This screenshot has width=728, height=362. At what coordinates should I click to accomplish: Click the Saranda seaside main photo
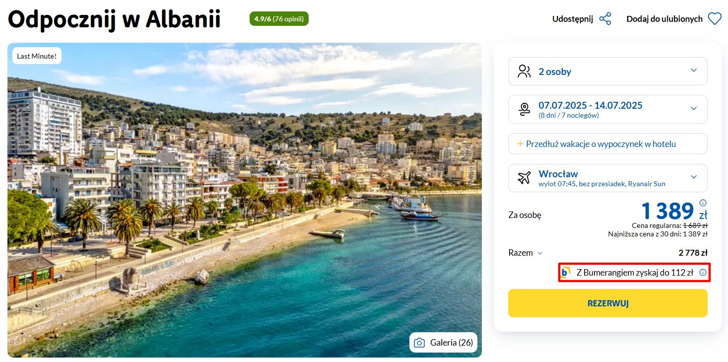pyautogui.click(x=244, y=199)
